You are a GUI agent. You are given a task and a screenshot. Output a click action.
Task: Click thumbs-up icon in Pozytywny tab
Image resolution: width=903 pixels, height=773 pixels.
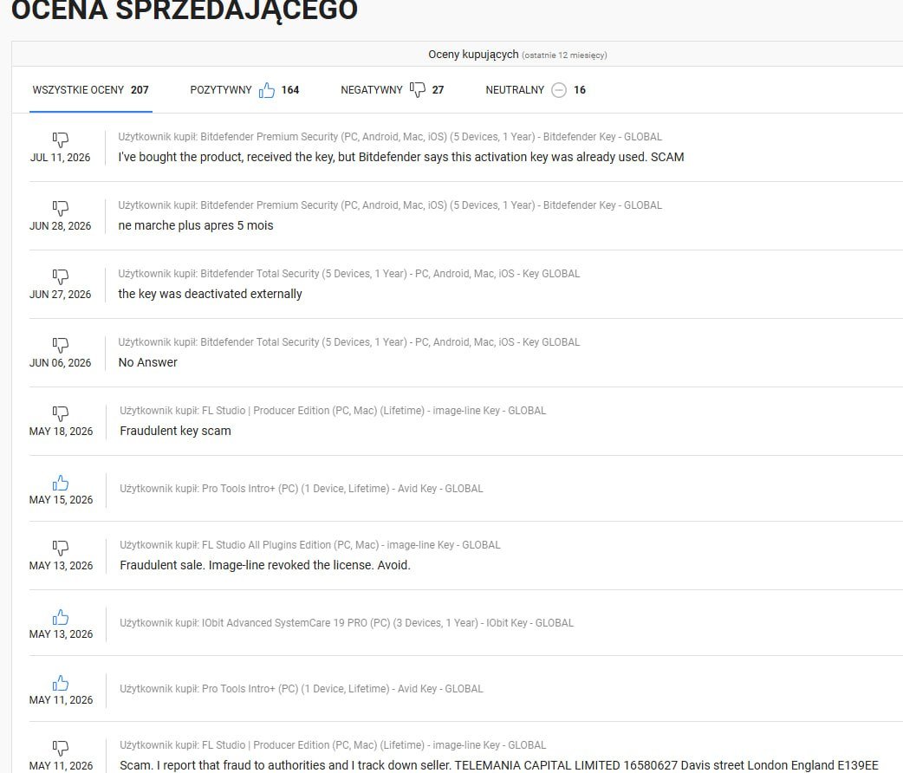267,90
